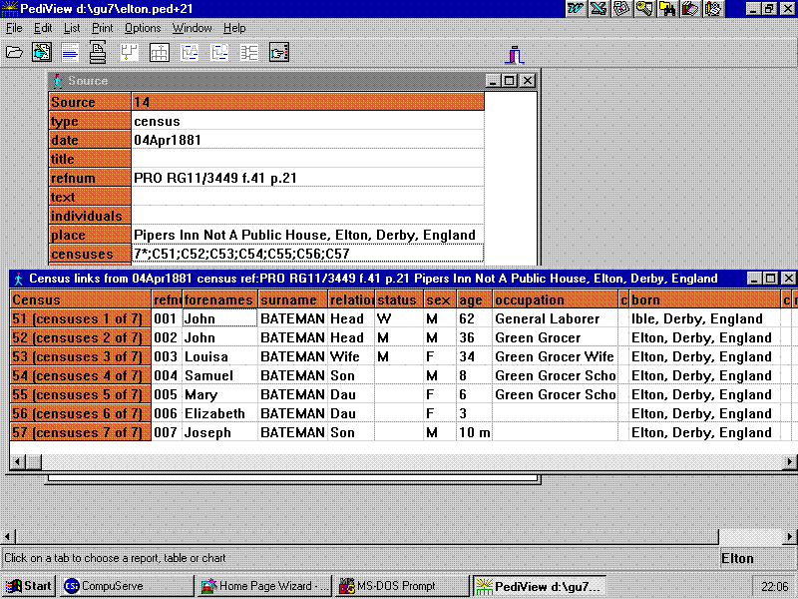Switch to MS-DOS Prompt in taskbar
The width and height of the screenshot is (798, 599).
click(x=402, y=586)
